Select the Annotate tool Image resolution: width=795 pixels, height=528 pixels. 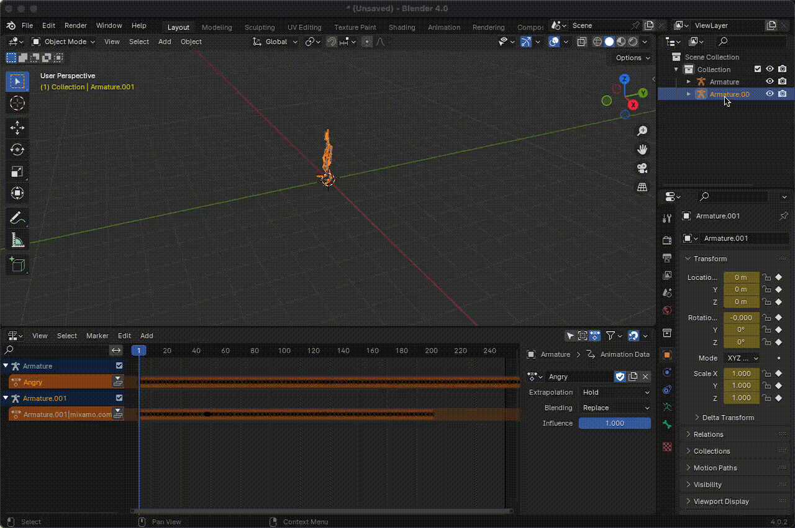click(x=17, y=218)
